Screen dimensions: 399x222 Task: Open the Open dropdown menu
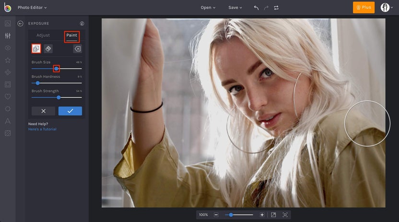pos(208,8)
